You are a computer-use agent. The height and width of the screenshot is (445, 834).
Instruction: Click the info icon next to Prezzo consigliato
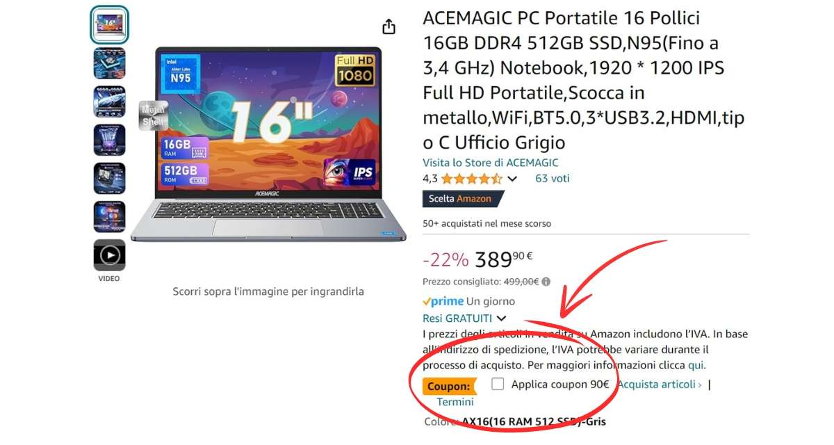click(x=546, y=282)
